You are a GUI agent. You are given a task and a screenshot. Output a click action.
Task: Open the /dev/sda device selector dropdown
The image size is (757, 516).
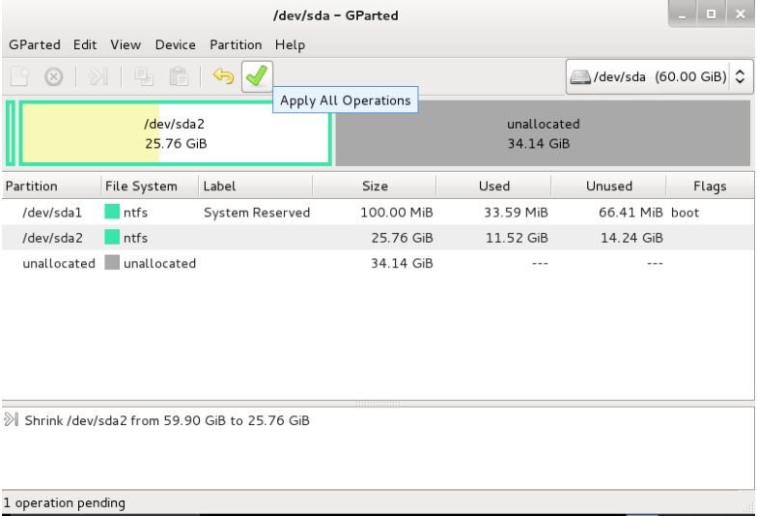click(659, 76)
